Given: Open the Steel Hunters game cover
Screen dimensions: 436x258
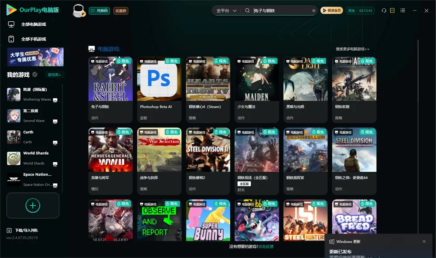Looking at the screenshot, I should (x=305, y=220).
